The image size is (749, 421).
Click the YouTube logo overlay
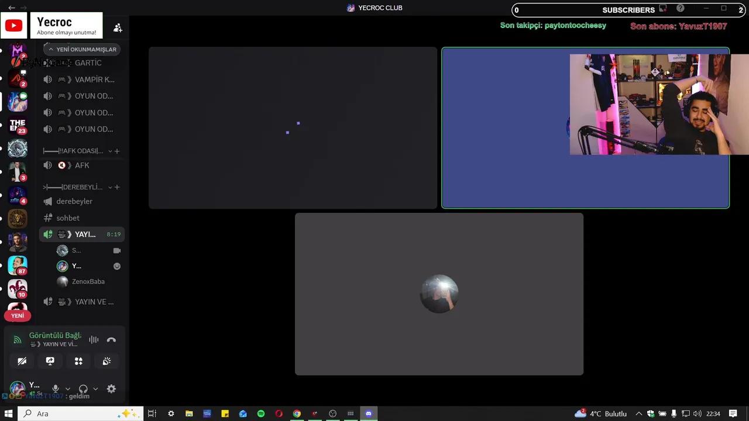[x=13, y=26]
